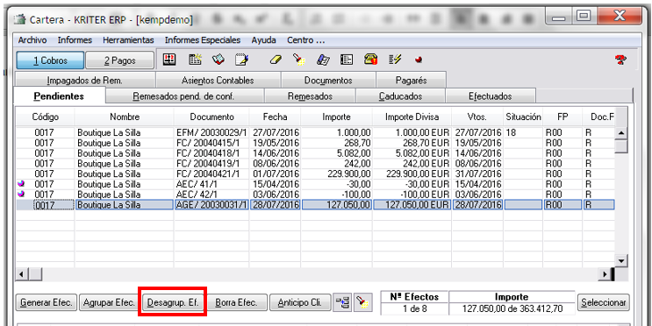
Task: Click the blue telephone notebook icon
Action: 323,60
